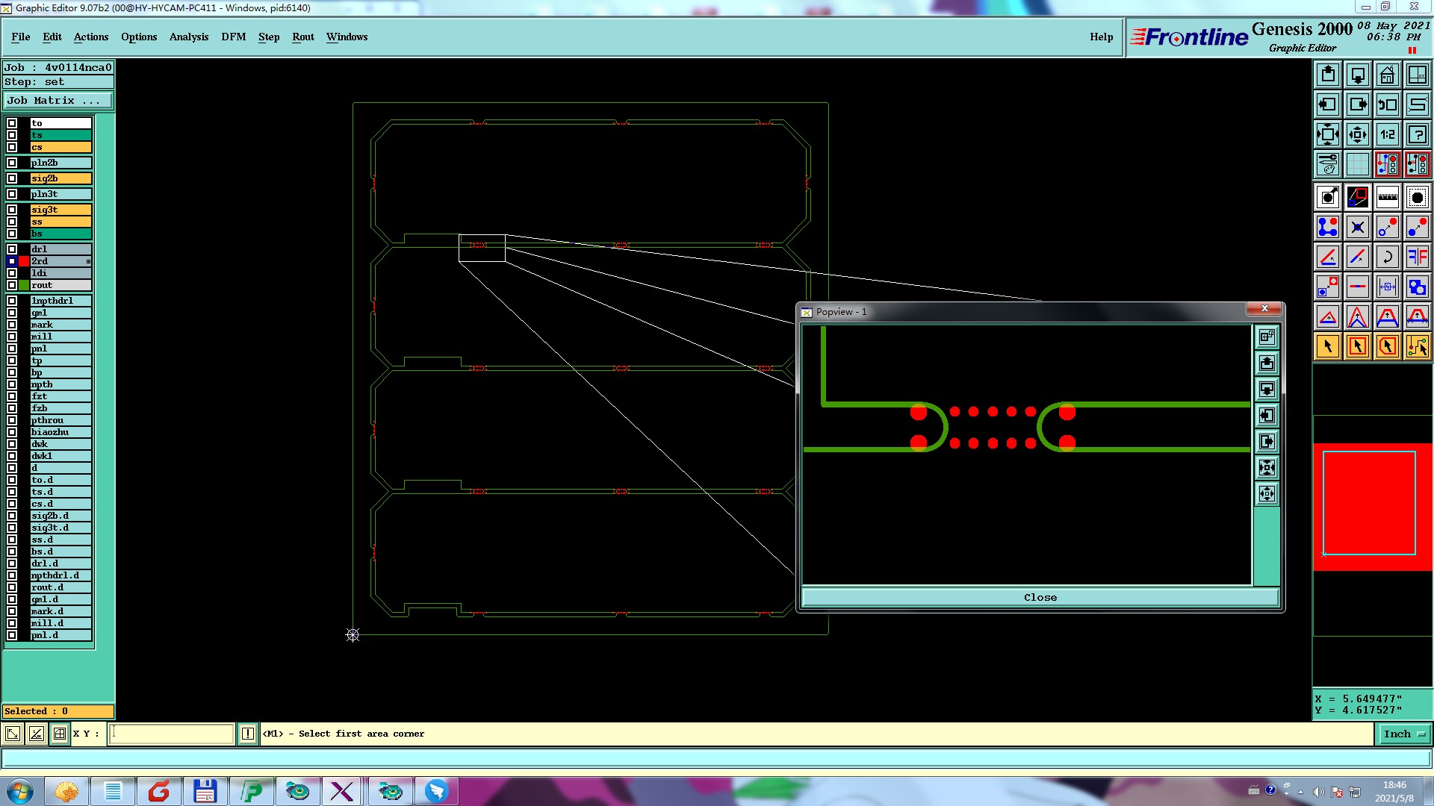Click the rotate feature tool icon
This screenshot has width=1434, height=806.
(1387, 257)
